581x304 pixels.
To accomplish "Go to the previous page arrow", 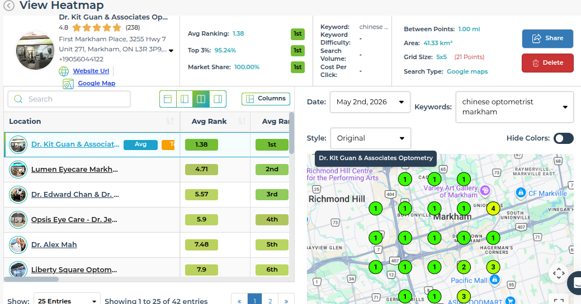I will [x=239, y=300].
